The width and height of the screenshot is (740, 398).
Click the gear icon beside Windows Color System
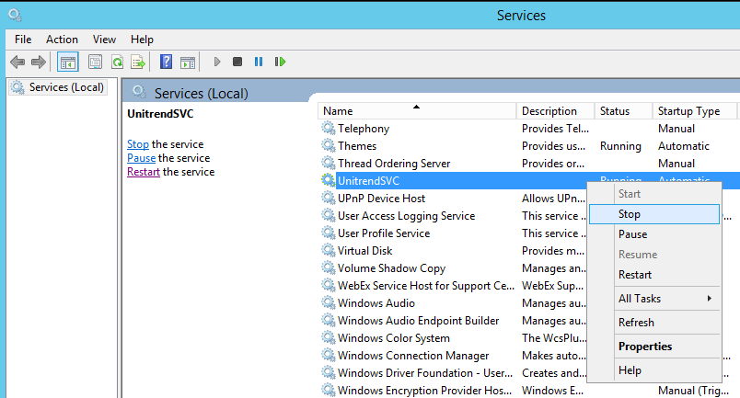click(329, 337)
